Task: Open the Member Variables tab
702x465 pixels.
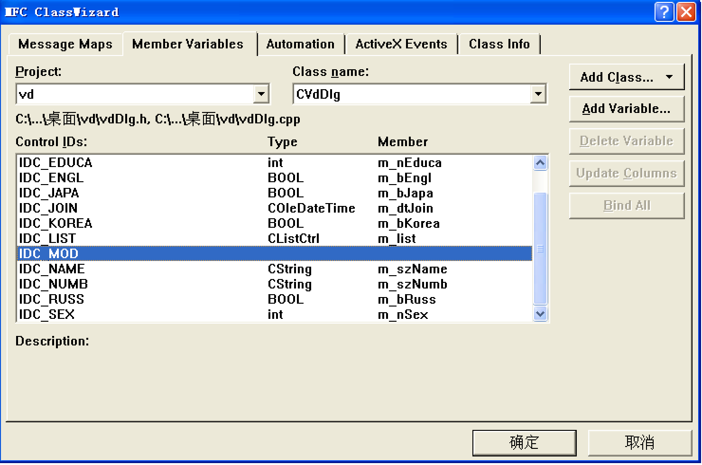Action: pos(187,44)
